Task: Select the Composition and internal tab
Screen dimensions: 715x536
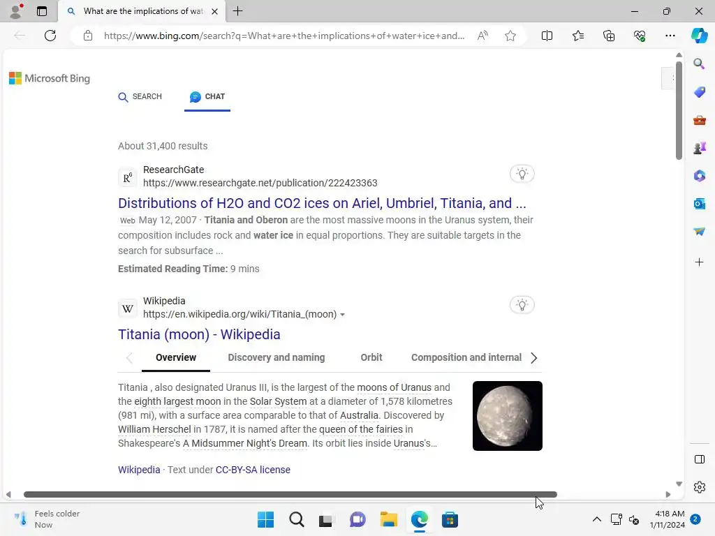Action: coord(466,358)
